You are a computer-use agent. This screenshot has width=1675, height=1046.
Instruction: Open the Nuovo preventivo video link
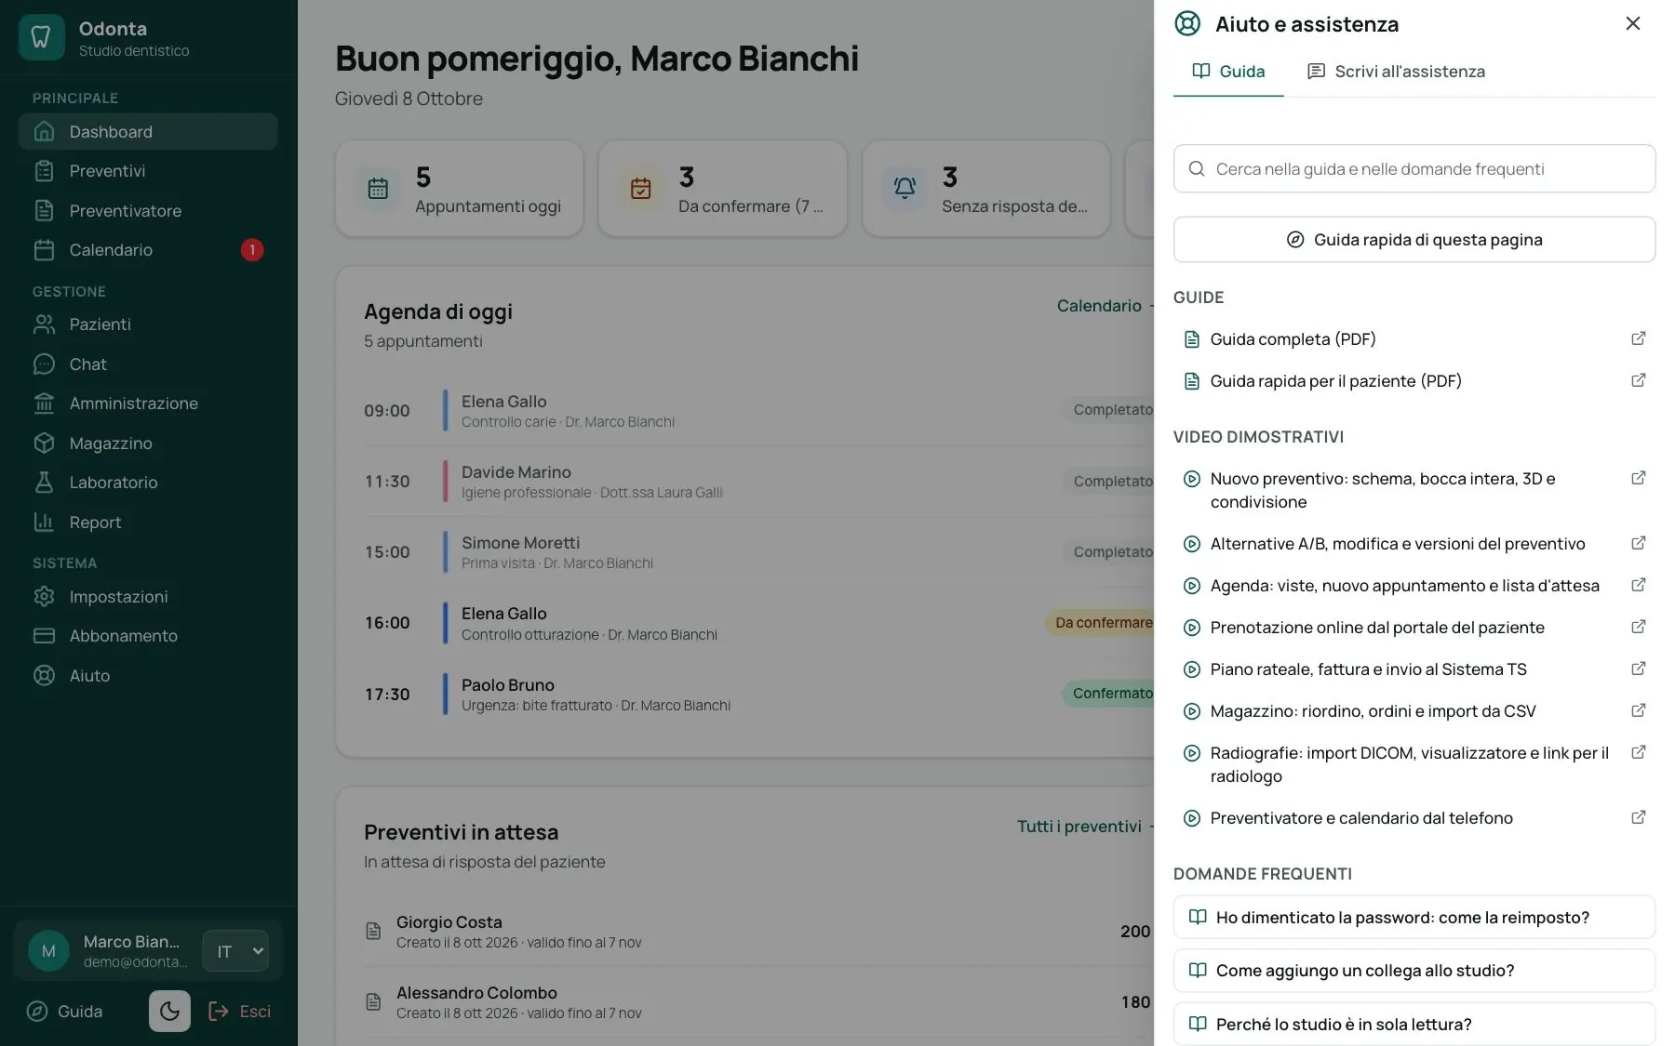(x=1414, y=490)
